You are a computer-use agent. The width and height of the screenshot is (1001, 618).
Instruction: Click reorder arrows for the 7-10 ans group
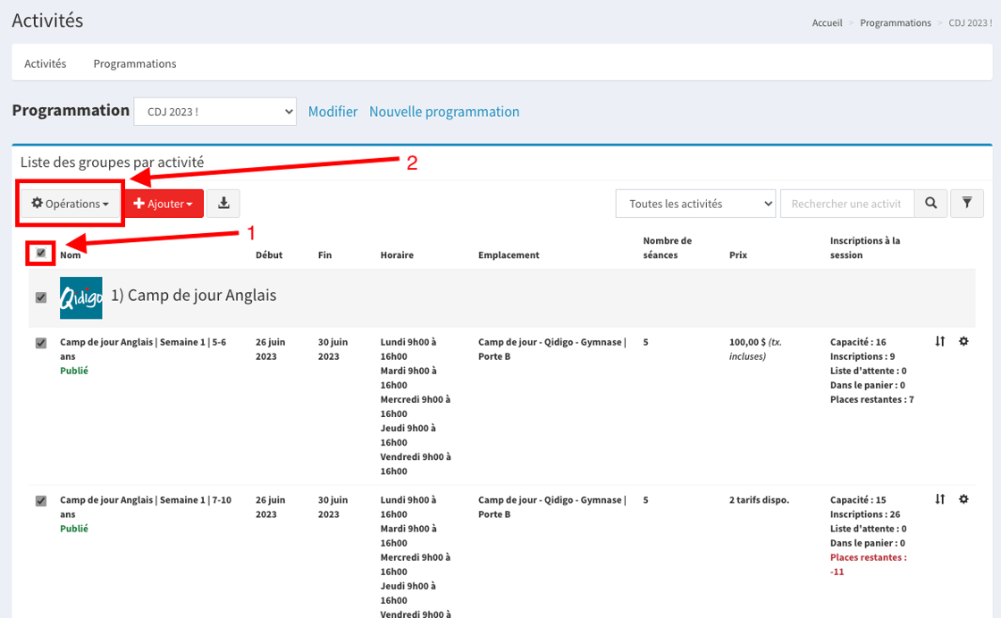pyautogui.click(x=940, y=500)
